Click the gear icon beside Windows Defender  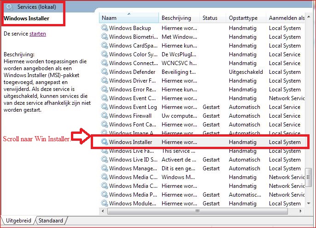tap(105, 72)
